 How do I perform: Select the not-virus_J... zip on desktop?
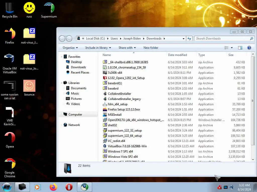29,36
